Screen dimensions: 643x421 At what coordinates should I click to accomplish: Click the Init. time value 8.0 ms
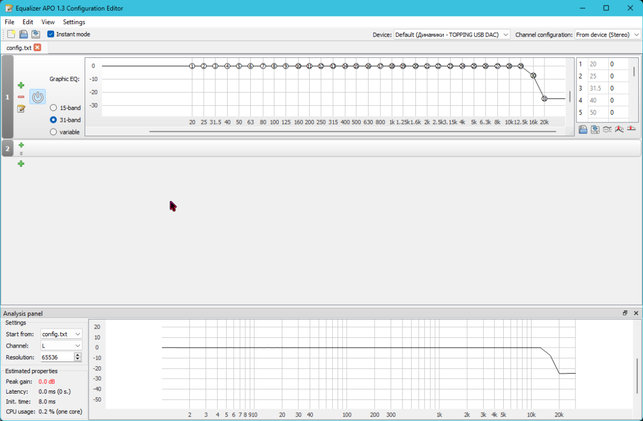[47, 401]
